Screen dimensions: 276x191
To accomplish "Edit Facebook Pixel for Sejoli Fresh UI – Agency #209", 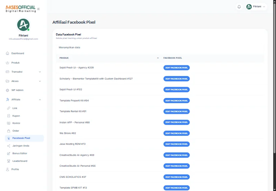I will [177, 68].
